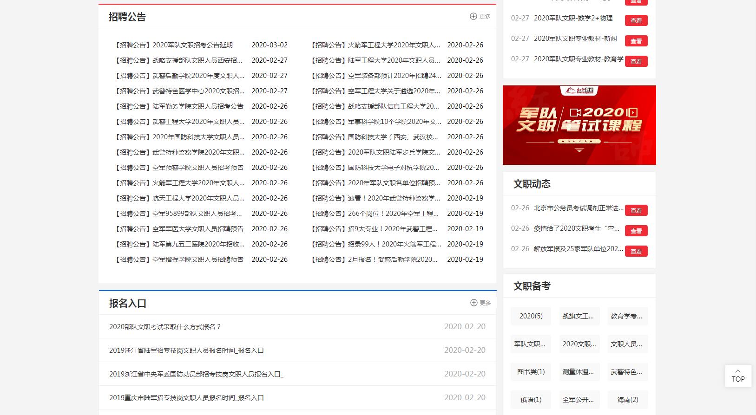
Task: Open 疫情给了2020文职考生 news headline
Action: pyautogui.click(x=577, y=228)
